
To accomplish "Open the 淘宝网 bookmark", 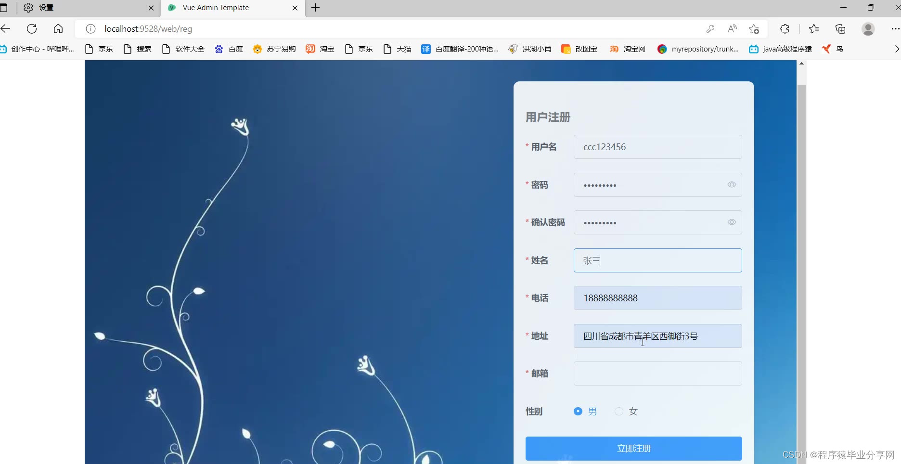I will 628,49.
